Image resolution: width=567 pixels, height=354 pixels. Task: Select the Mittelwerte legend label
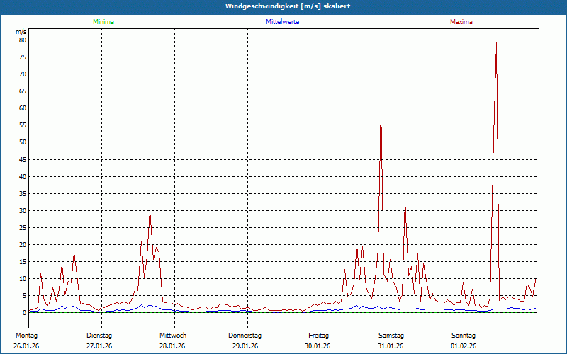coord(282,22)
